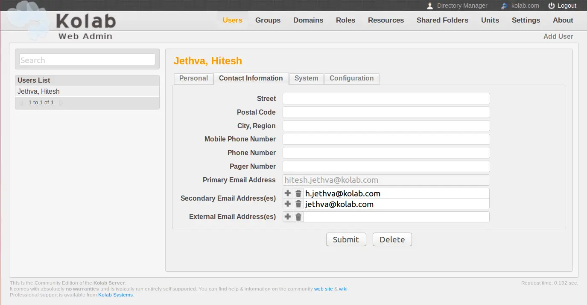
Task: Click the Street input field
Action: click(386, 99)
